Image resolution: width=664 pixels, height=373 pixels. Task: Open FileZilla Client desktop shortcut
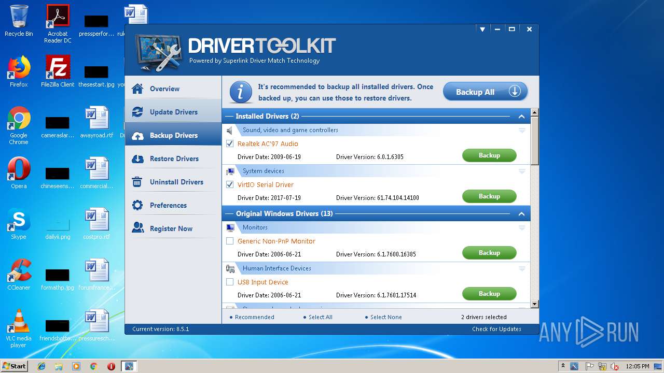(x=58, y=71)
